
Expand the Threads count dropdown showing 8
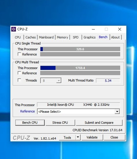click(x=59, y=81)
